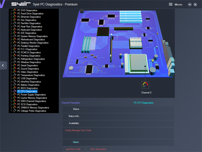Click the Channel 0 gauge icon

145,85
